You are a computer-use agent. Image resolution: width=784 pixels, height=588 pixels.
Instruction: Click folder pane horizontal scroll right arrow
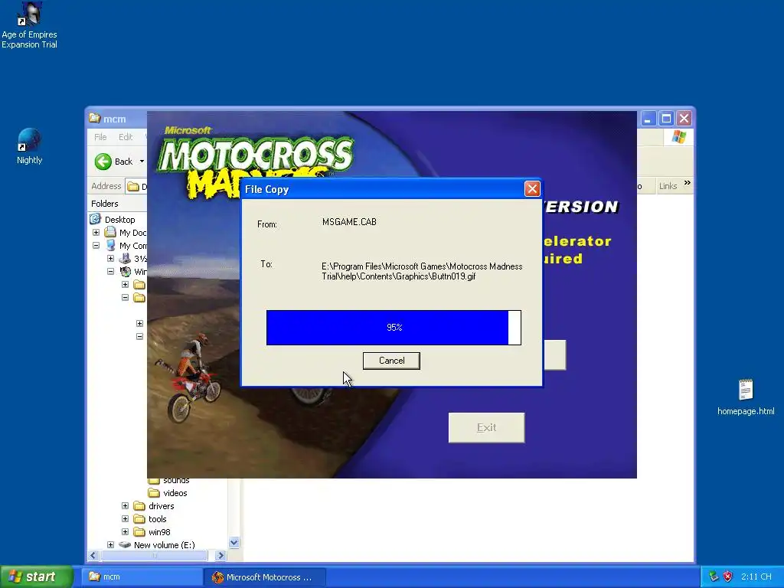220,556
